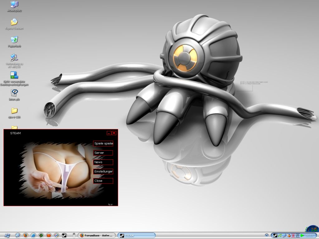This screenshot has width=319, height=239.
Task: Click green phone tray icon
Action: pos(280,236)
